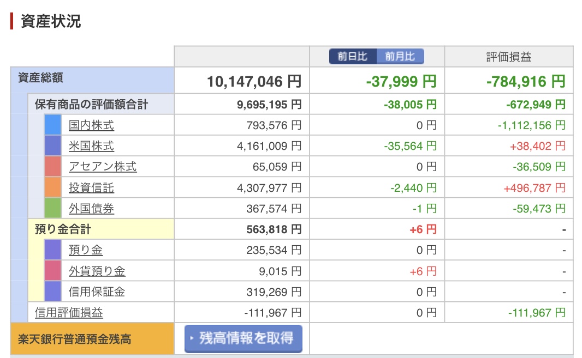
Task: Select the 保有商品の評価額合計 row header
Action: [101, 104]
